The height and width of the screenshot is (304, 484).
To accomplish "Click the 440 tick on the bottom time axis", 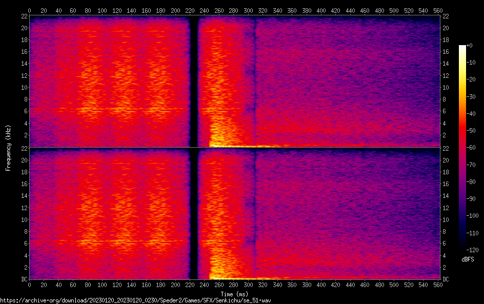I will pyautogui.click(x=350, y=285).
